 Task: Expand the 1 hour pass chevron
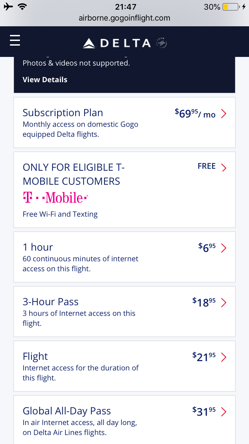pyautogui.click(x=224, y=248)
